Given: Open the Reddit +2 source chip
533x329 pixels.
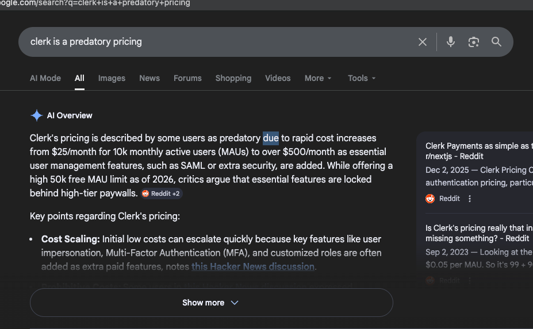Looking at the screenshot, I should coord(162,193).
